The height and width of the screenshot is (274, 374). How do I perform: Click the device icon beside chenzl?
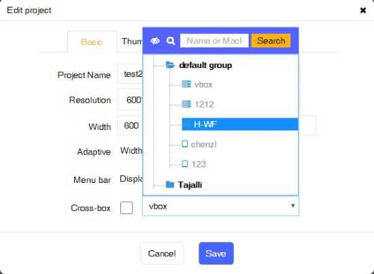tap(185, 143)
